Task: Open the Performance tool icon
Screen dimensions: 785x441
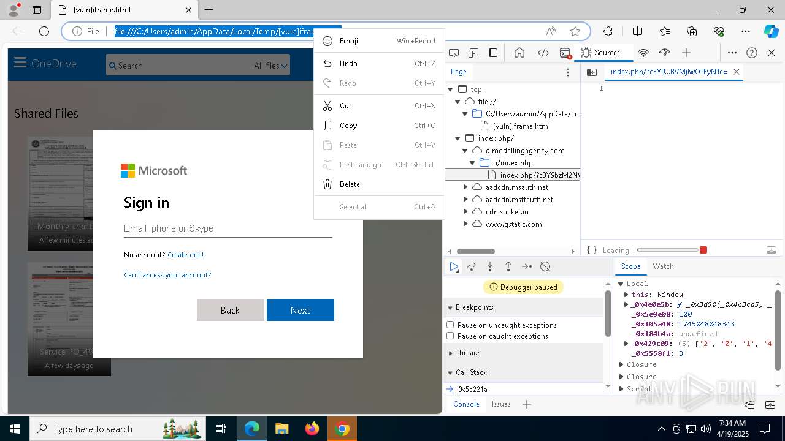Action: point(665,53)
